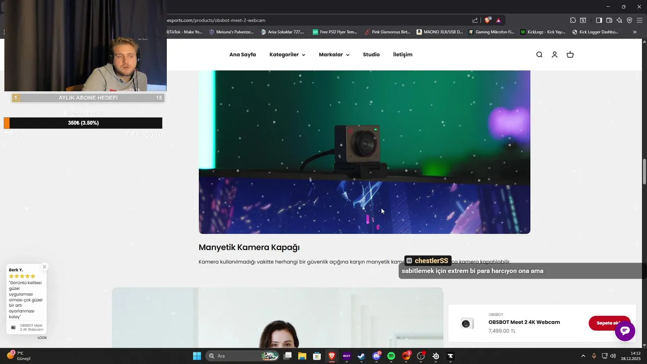Screen dimensions: 647x364
Task: Open the TikTok bookmark
Action: pyautogui.click(x=184, y=32)
